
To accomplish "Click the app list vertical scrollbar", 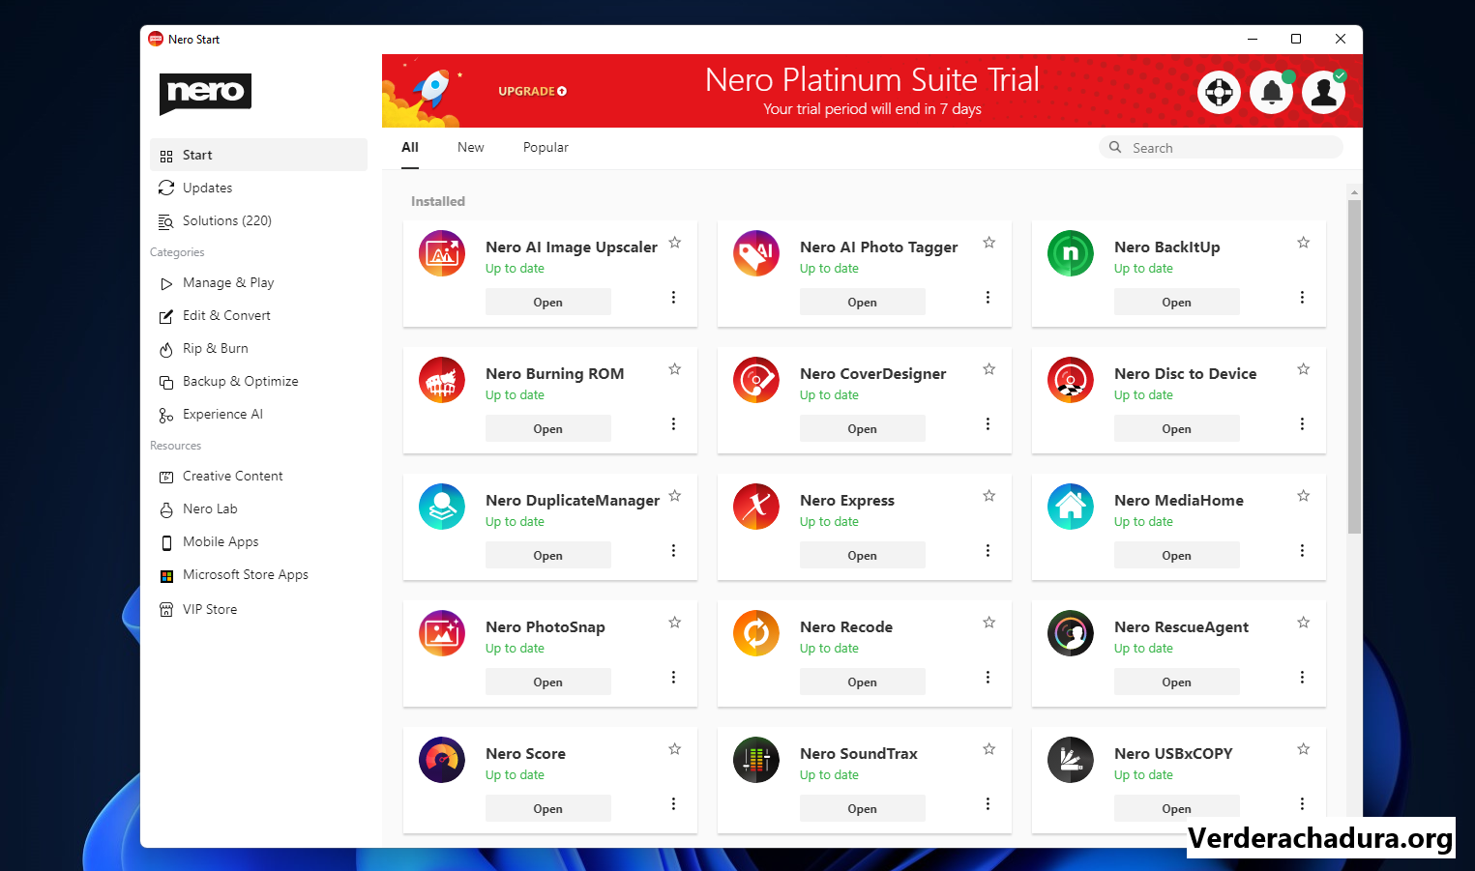I will (1354, 366).
